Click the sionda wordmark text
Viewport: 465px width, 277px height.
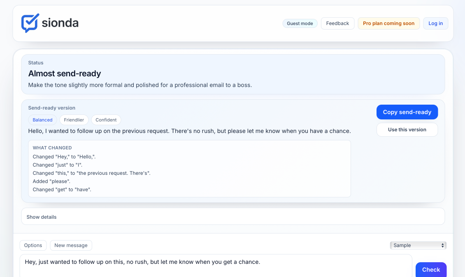tap(60, 23)
